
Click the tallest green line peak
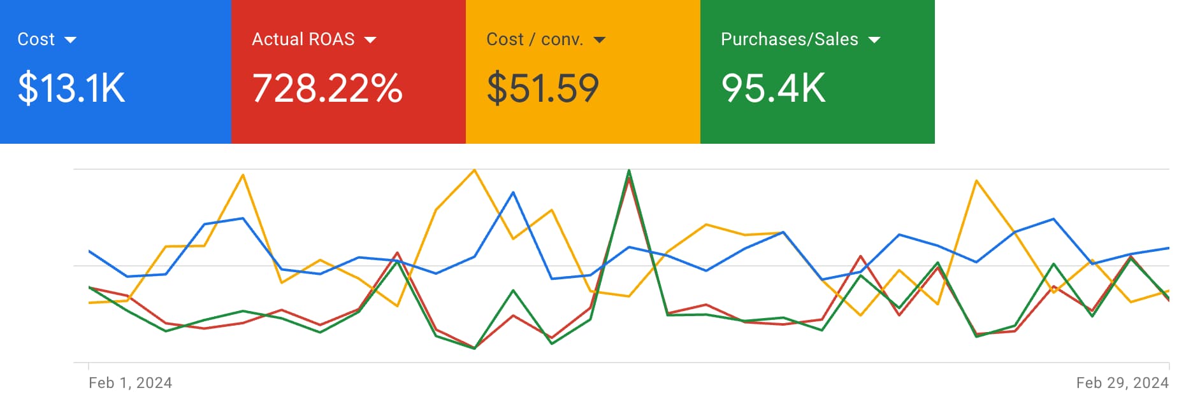pos(629,170)
